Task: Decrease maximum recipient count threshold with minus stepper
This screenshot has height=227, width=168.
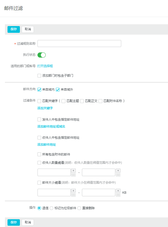Action: click(118, 175)
